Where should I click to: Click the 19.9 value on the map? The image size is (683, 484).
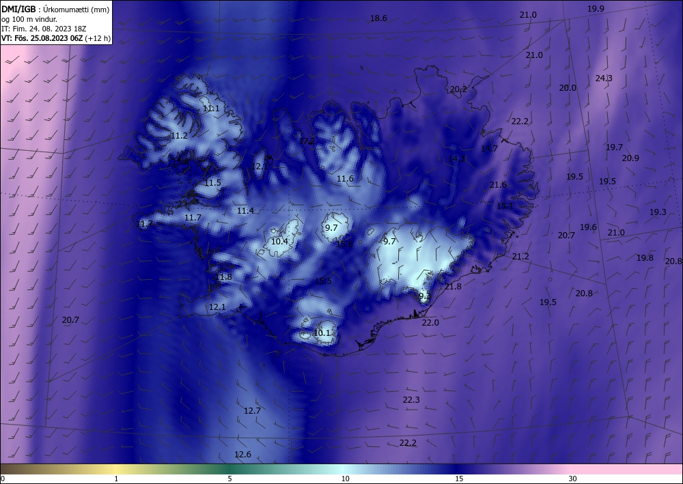[596, 9]
